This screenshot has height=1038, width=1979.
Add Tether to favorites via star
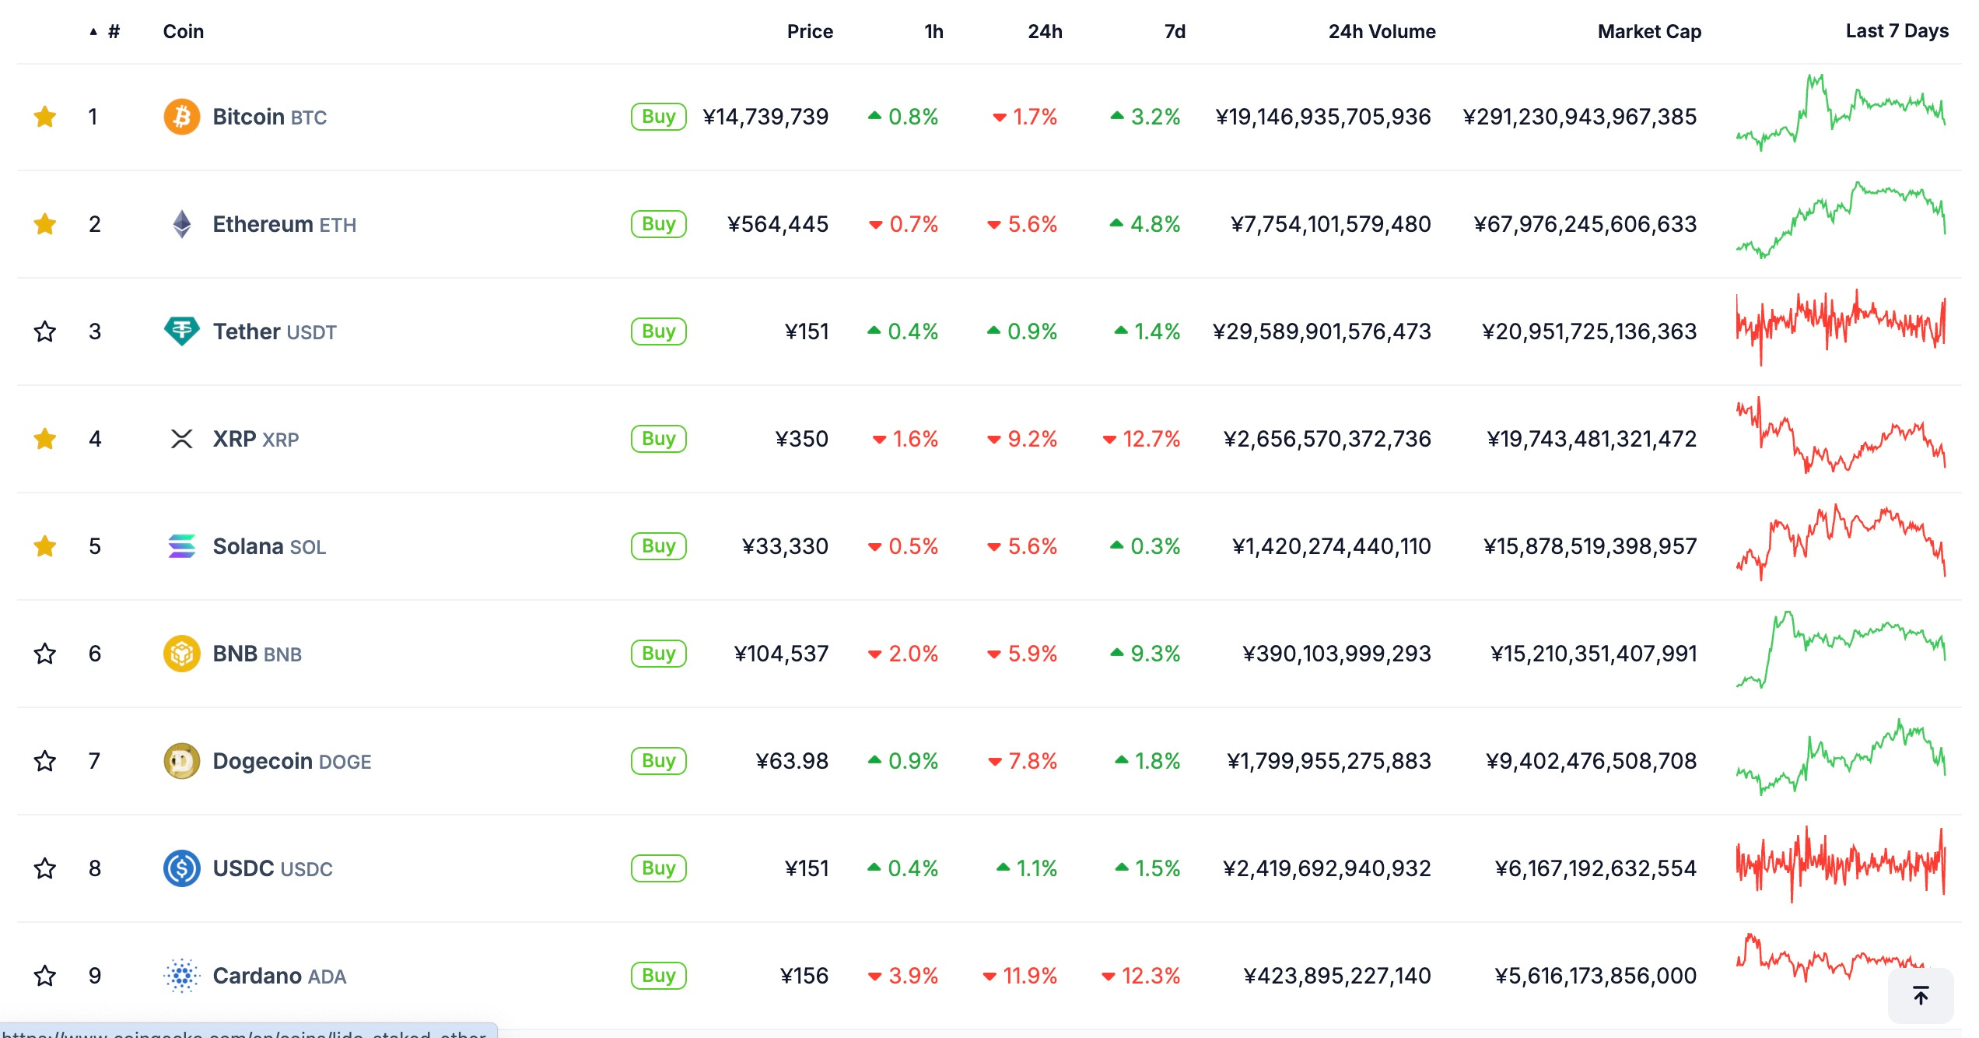[45, 331]
